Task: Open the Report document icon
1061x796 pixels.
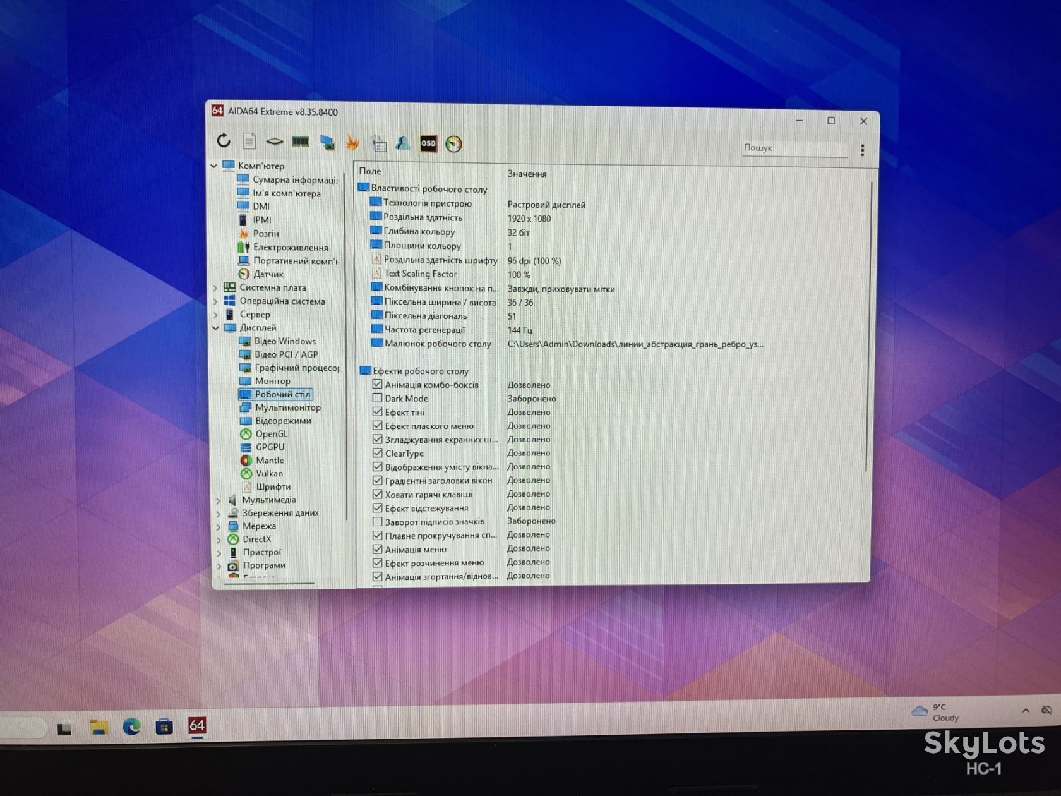Action: 249,142
